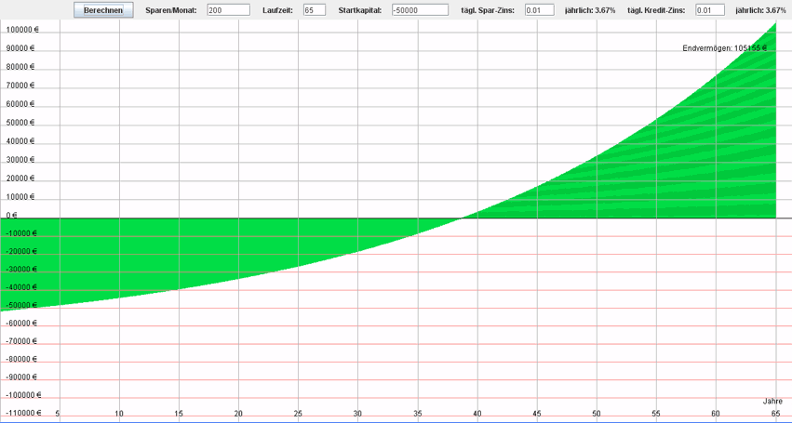Click the 40 tick label on x-axis

tap(477, 414)
